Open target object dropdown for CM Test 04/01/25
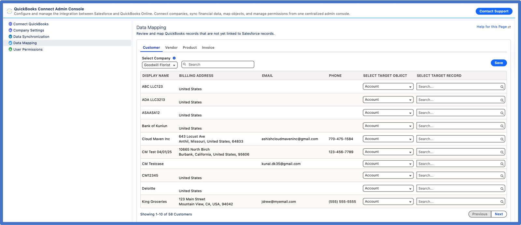Screen dimensions: 521x225 point(388,152)
